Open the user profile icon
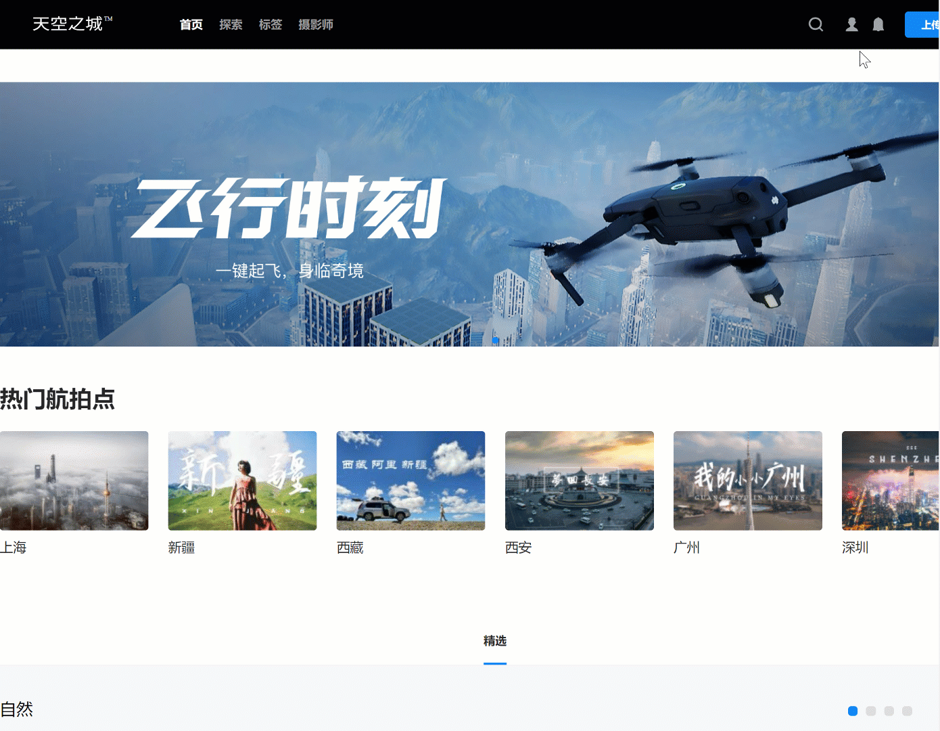Screen dimensions: 940x731 coord(851,24)
